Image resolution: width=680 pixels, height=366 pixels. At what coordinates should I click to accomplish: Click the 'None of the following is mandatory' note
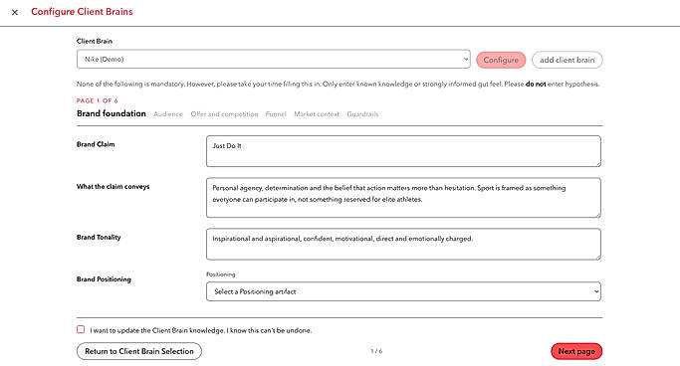point(338,84)
